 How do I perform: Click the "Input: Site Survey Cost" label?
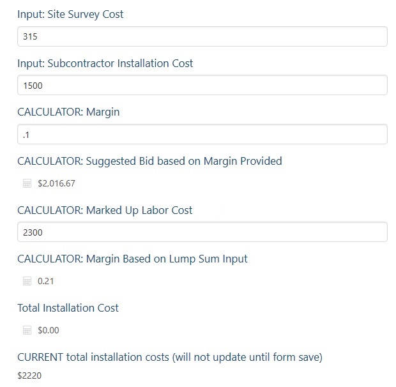[x=70, y=14]
